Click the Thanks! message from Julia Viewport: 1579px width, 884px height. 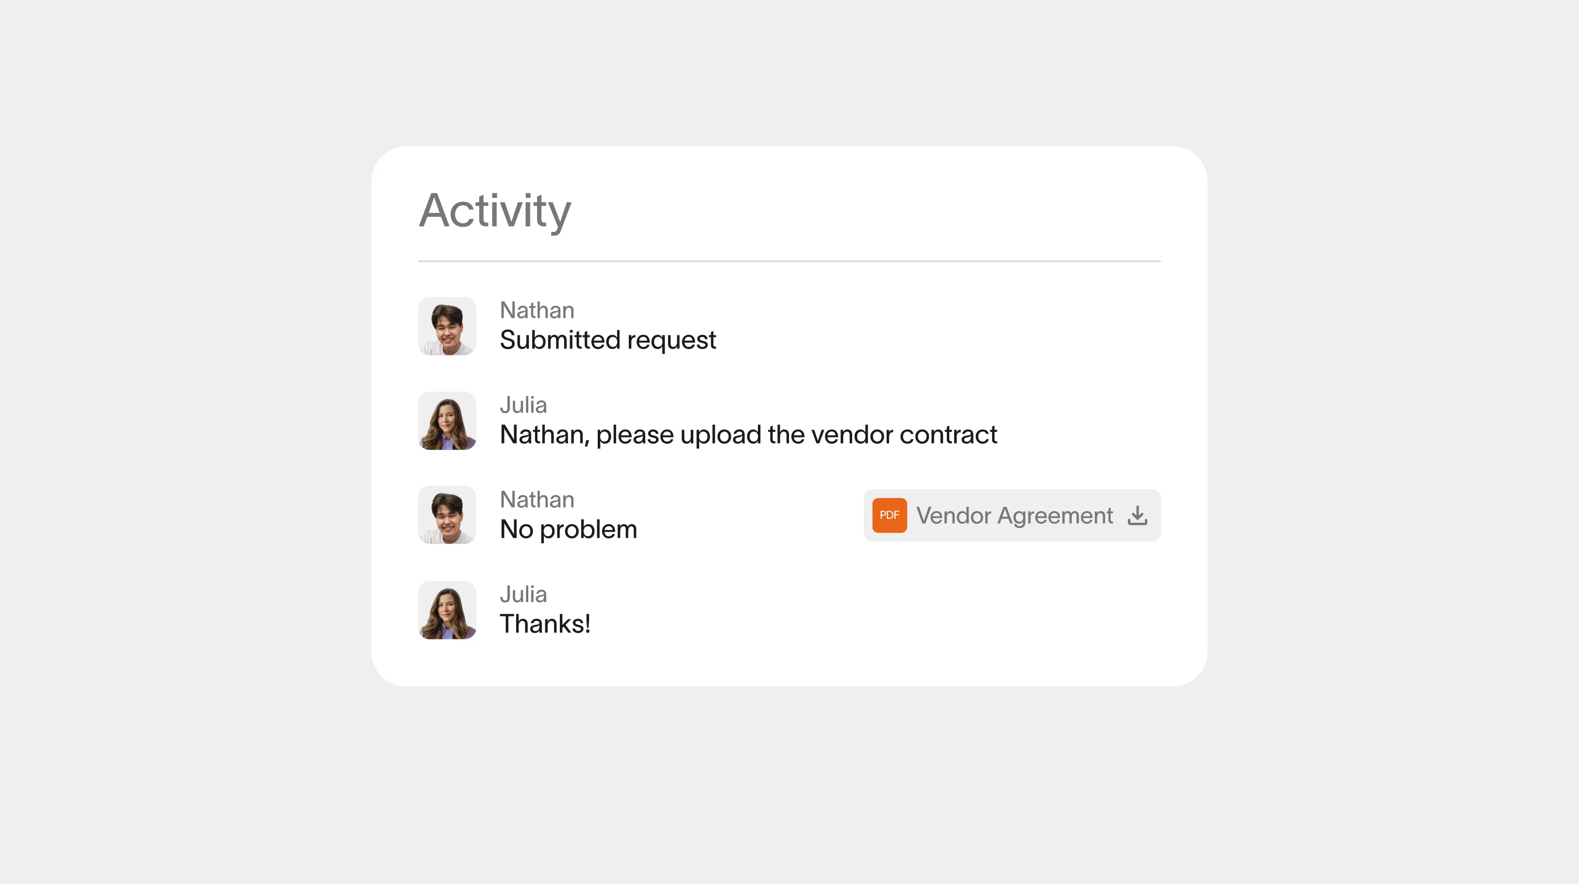(x=545, y=623)
